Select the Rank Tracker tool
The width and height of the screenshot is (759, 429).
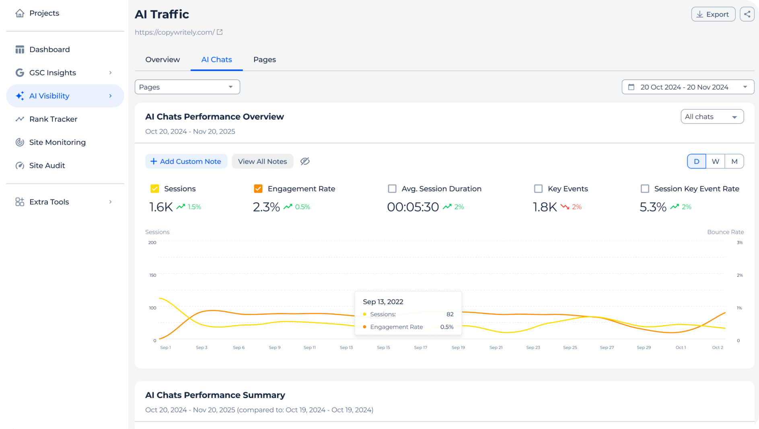[53, 119]
